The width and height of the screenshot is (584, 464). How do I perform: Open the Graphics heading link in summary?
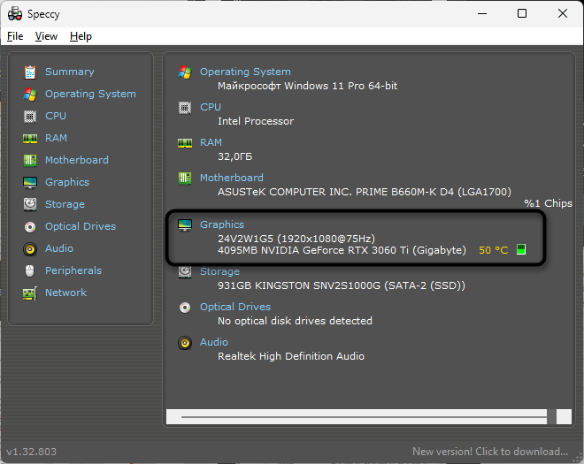tap(222, 224)
